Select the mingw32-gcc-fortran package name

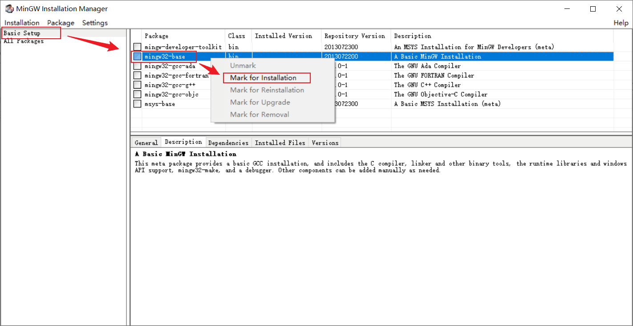[176, 75]
